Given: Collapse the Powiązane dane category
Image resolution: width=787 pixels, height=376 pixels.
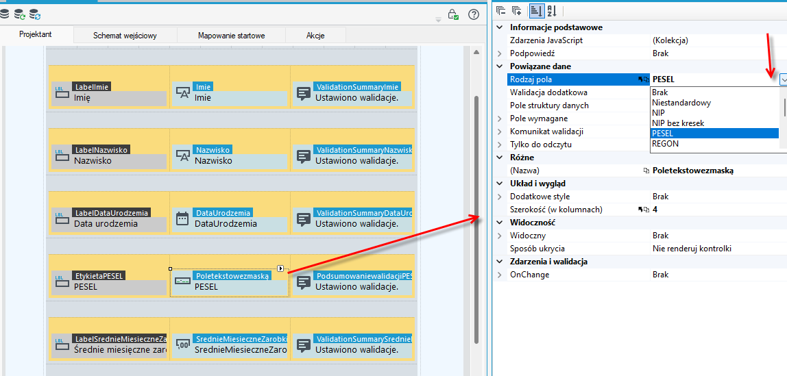Looking at the screenshot, I should pyautogui.click(x=499, y=66).
